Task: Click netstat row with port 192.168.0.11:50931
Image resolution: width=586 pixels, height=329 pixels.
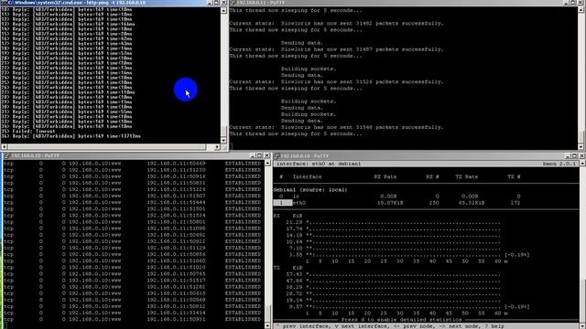Action: 132,319
